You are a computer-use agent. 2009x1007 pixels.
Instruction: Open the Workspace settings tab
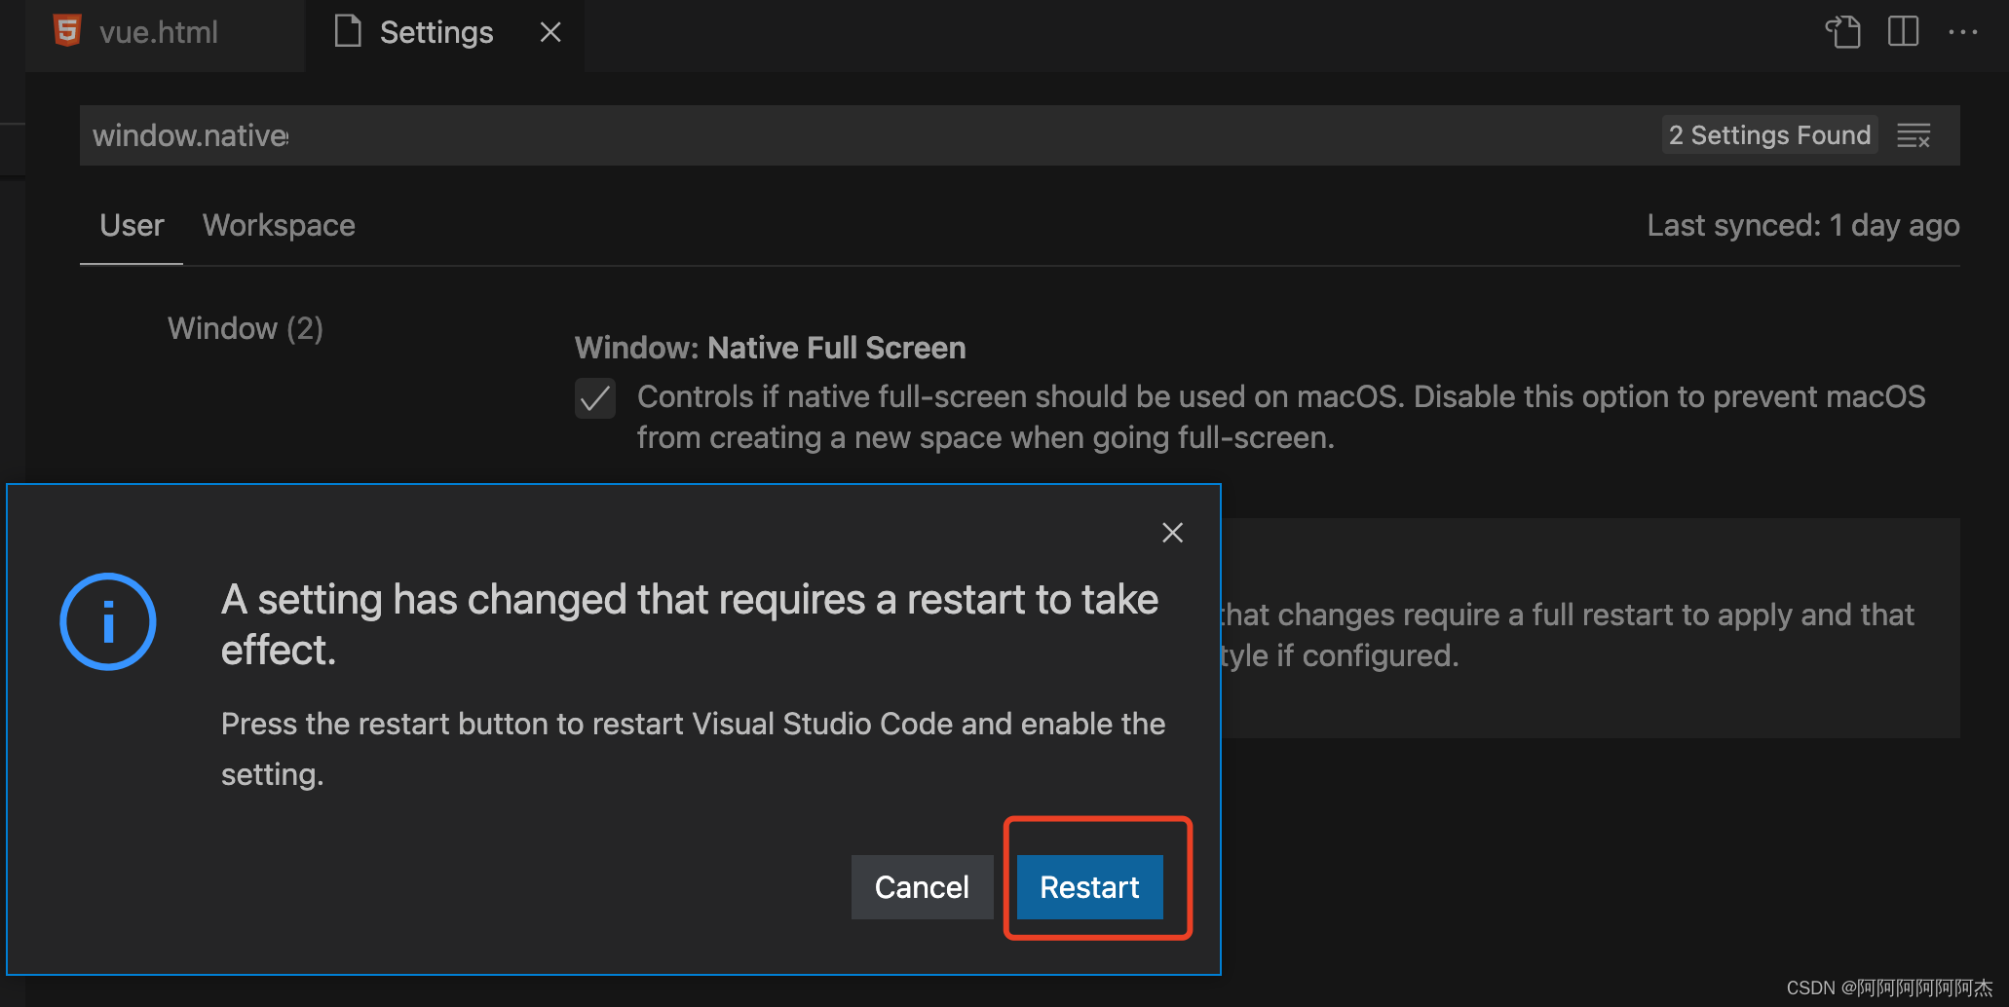tap(279, 225)
